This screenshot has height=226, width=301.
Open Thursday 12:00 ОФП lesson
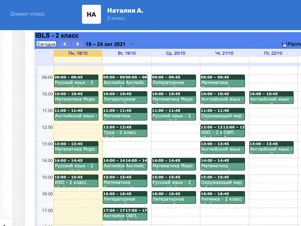pos(234,131)
